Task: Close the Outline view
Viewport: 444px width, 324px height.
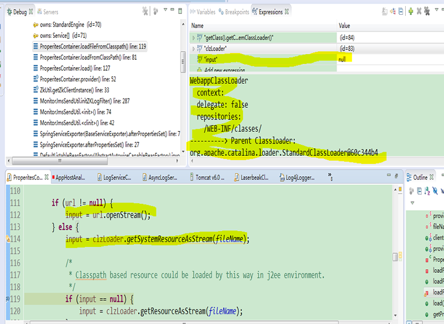Action: tap(432, 177)
